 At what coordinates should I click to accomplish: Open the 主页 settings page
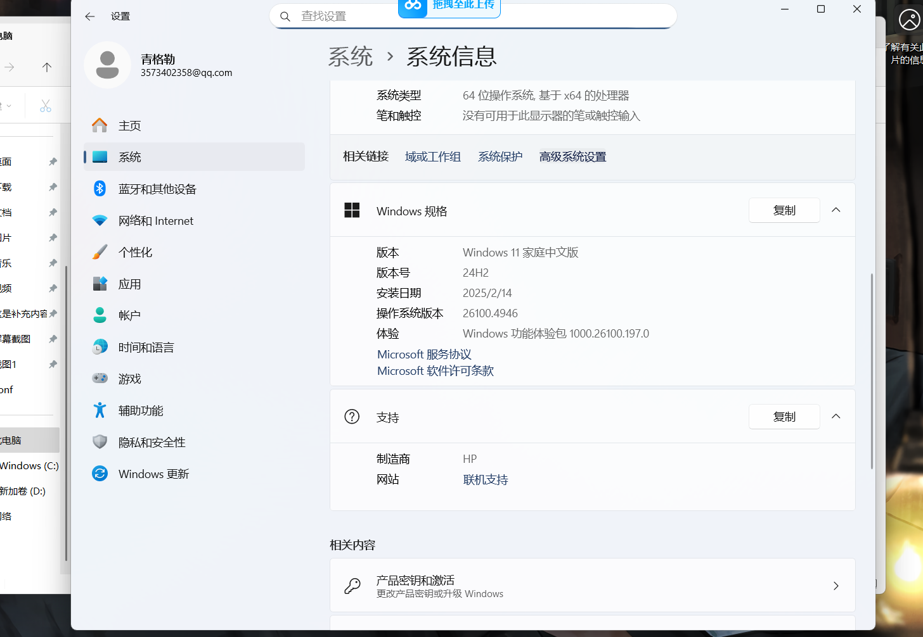(194, 125)
